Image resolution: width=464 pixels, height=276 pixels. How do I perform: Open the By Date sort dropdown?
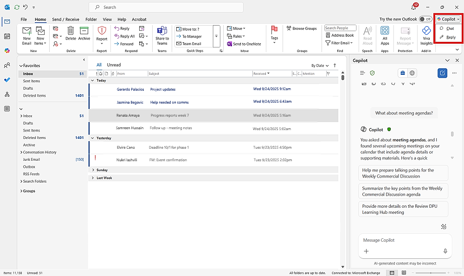point(320,66)
